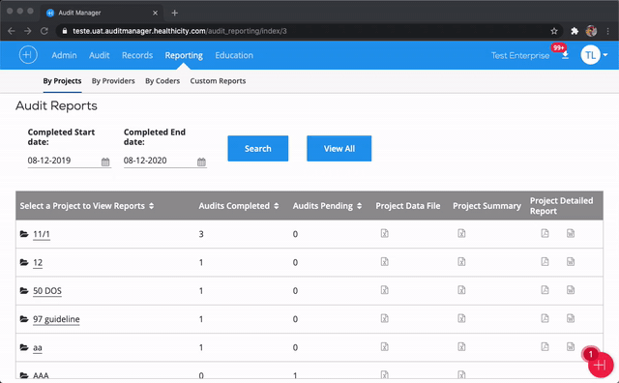619x383 pixels.
Task: Download the PDF Detailed Report for project 12
Action: (545, 262)
